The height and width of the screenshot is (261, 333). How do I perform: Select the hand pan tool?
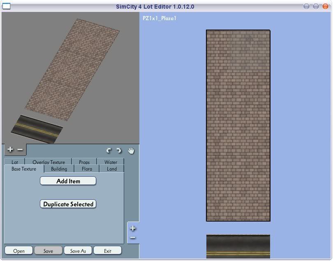131,151
